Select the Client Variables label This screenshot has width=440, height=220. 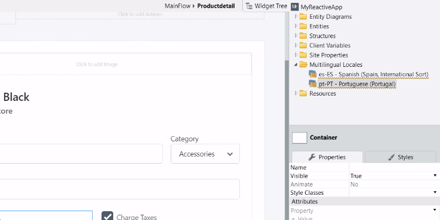tap(330, 45)
